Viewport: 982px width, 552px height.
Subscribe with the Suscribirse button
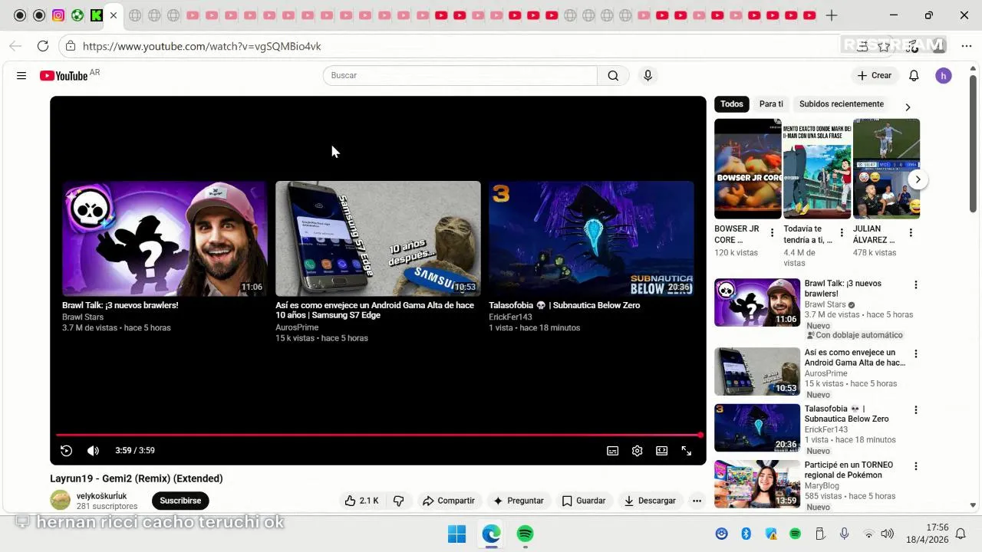180,501
